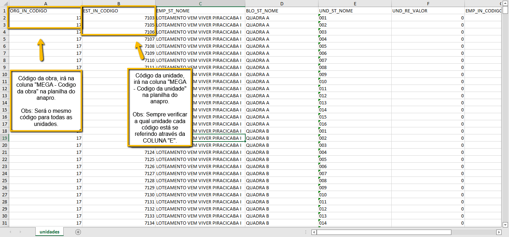Click the scrollbar resize handle dots
Screen dimensions: 509x237
coord(306,232)
